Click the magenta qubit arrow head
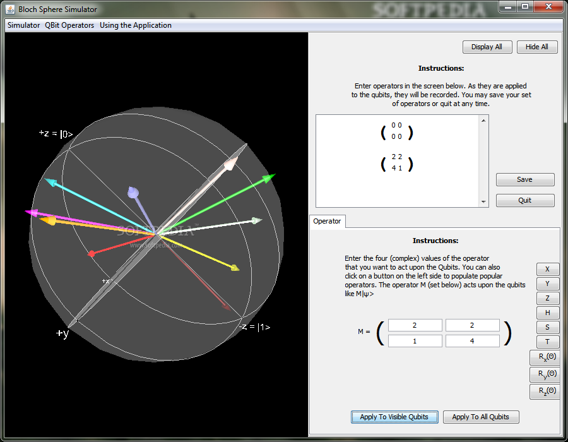Viewport: 568px width, 442px height. tap(31, 212)
